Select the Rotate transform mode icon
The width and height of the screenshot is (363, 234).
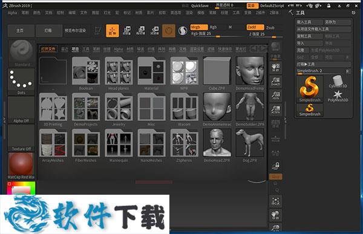click(x=154, y=31)
